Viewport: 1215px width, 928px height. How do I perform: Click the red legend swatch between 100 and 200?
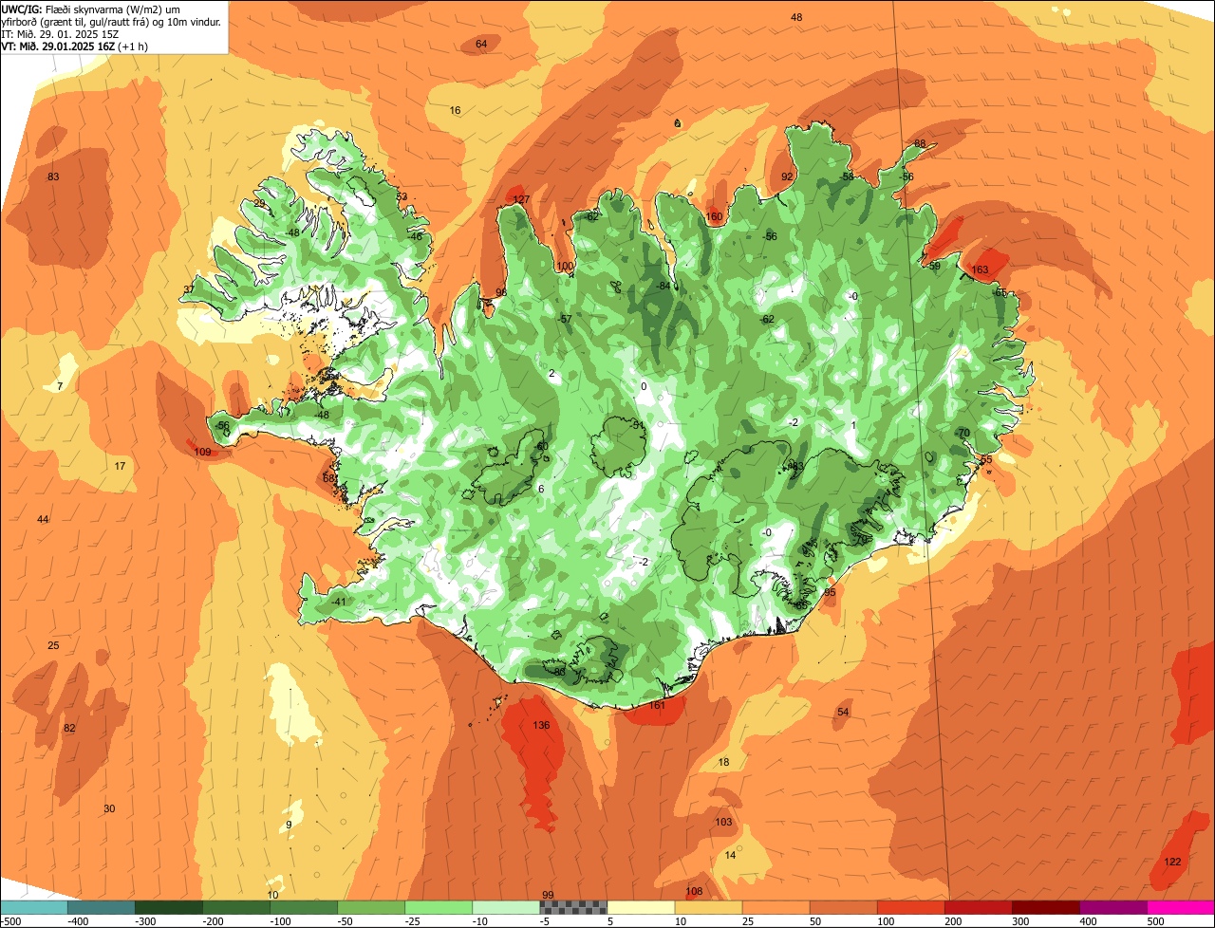pos(910,907)
